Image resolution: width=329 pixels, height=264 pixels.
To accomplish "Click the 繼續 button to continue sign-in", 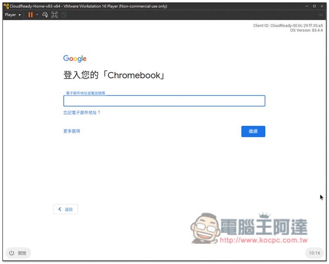I will 253,131.
